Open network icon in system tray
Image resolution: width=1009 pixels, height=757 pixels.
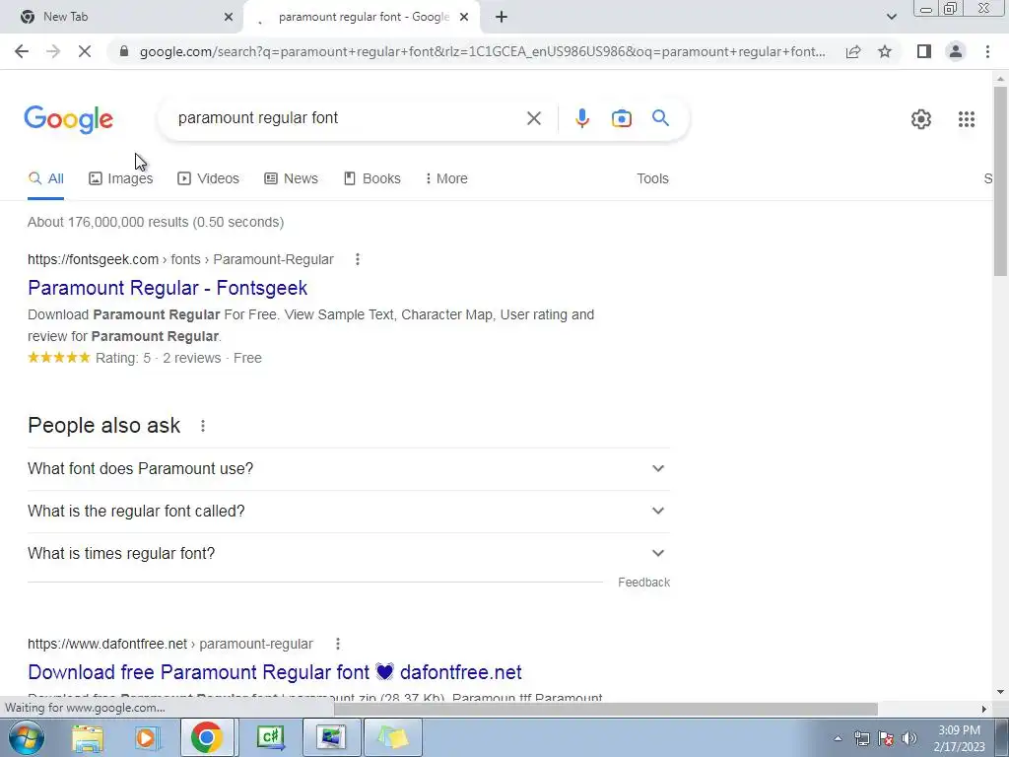pyautogui.click(x=861, y=738)
